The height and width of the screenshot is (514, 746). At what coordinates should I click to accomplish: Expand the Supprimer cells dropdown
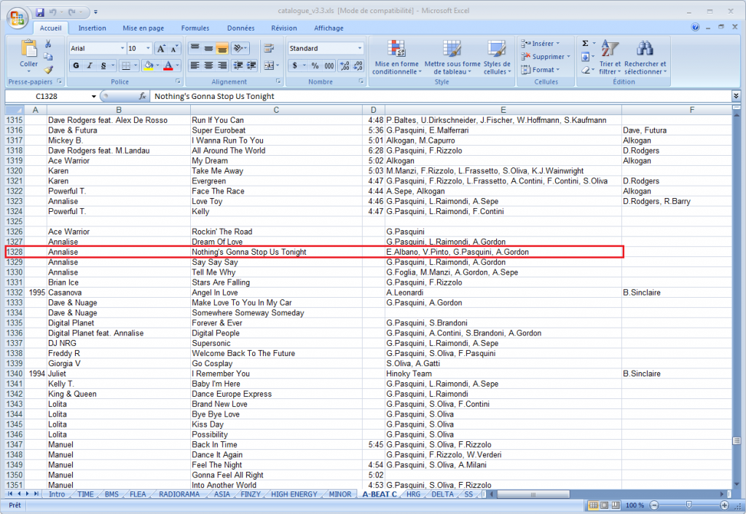point(568,57)
